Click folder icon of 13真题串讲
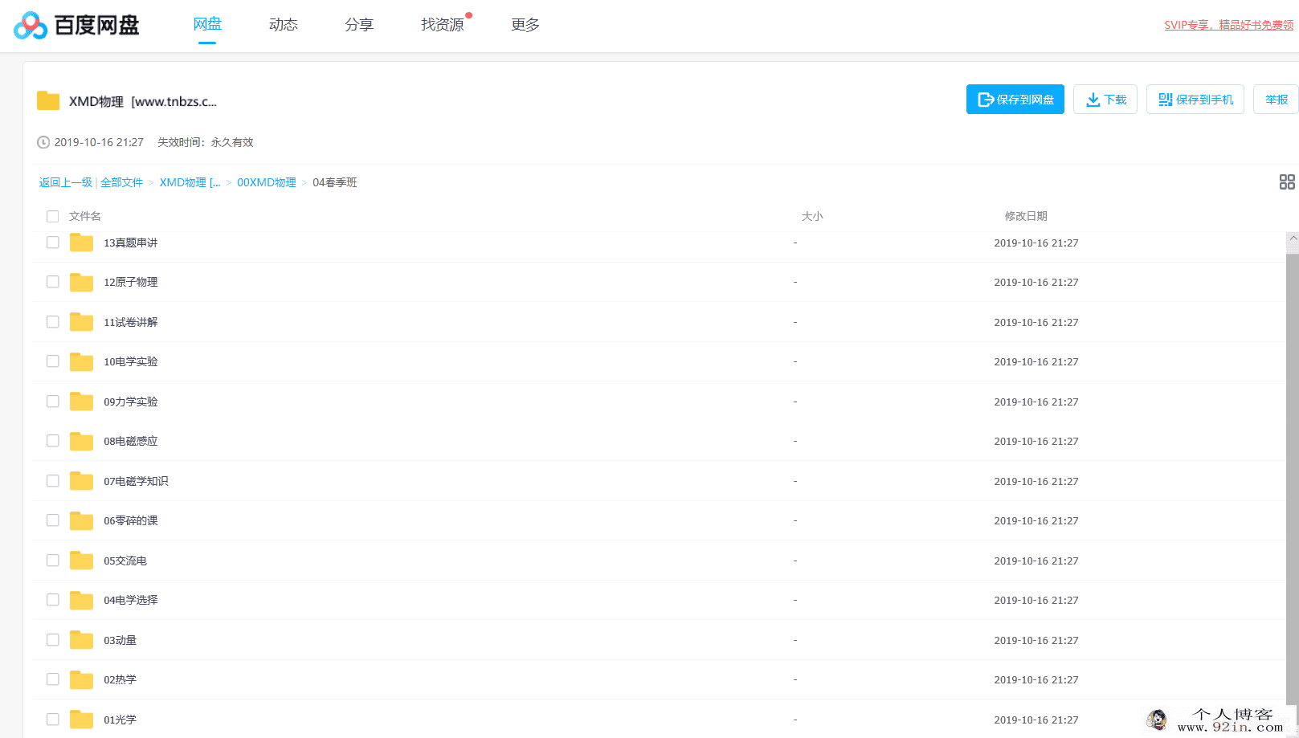1299x738 pixels. [81, 243]
